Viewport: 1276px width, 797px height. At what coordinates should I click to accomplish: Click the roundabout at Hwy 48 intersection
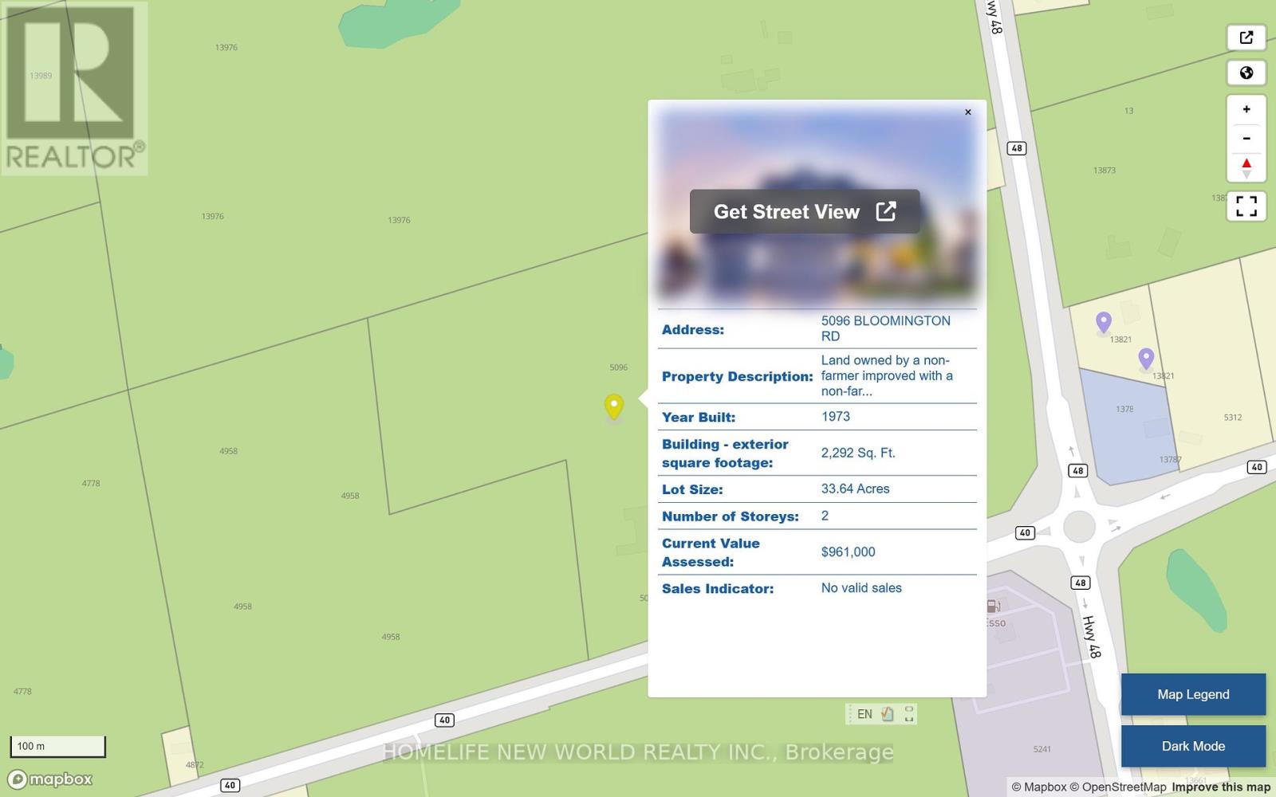[1079, 527]
